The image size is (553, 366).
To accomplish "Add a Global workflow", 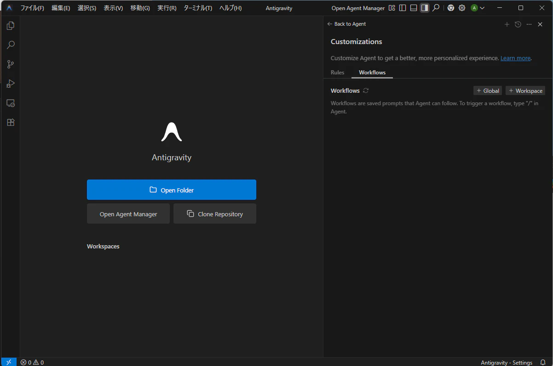I will (488, 90).
